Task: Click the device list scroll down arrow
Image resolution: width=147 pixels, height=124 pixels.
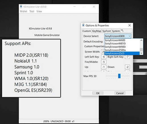Action: pos(141,53)
